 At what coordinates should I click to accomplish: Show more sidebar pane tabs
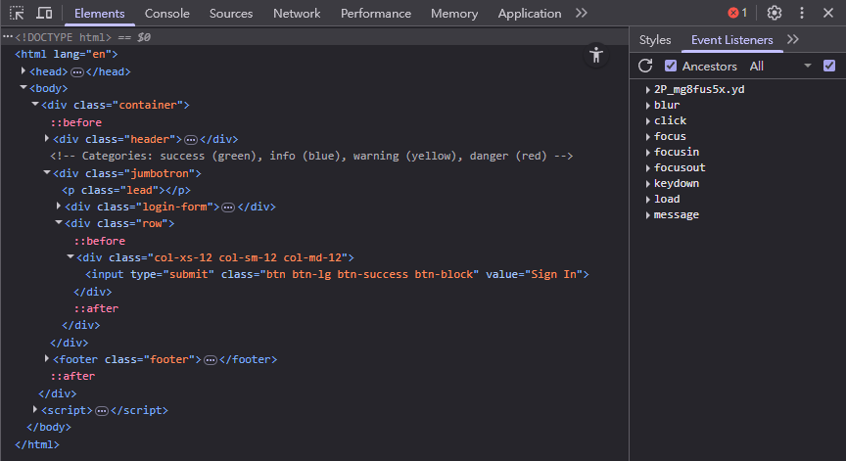(x=793, y=40)
